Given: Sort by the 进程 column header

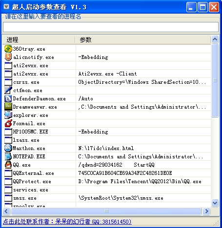Looking at the screenshot, I should [39, 39].
